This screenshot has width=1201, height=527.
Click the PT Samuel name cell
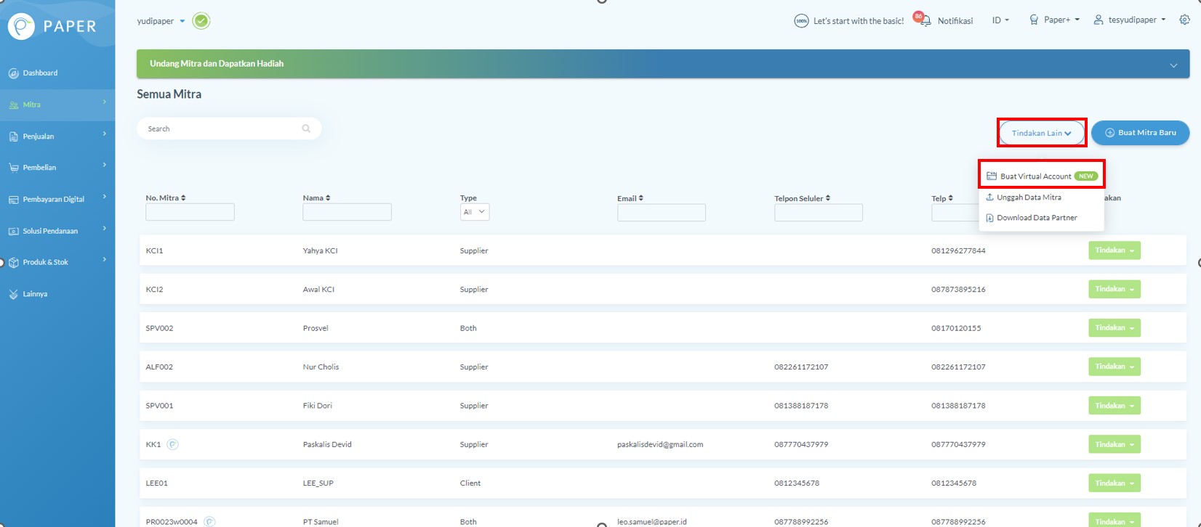[321, 521]
